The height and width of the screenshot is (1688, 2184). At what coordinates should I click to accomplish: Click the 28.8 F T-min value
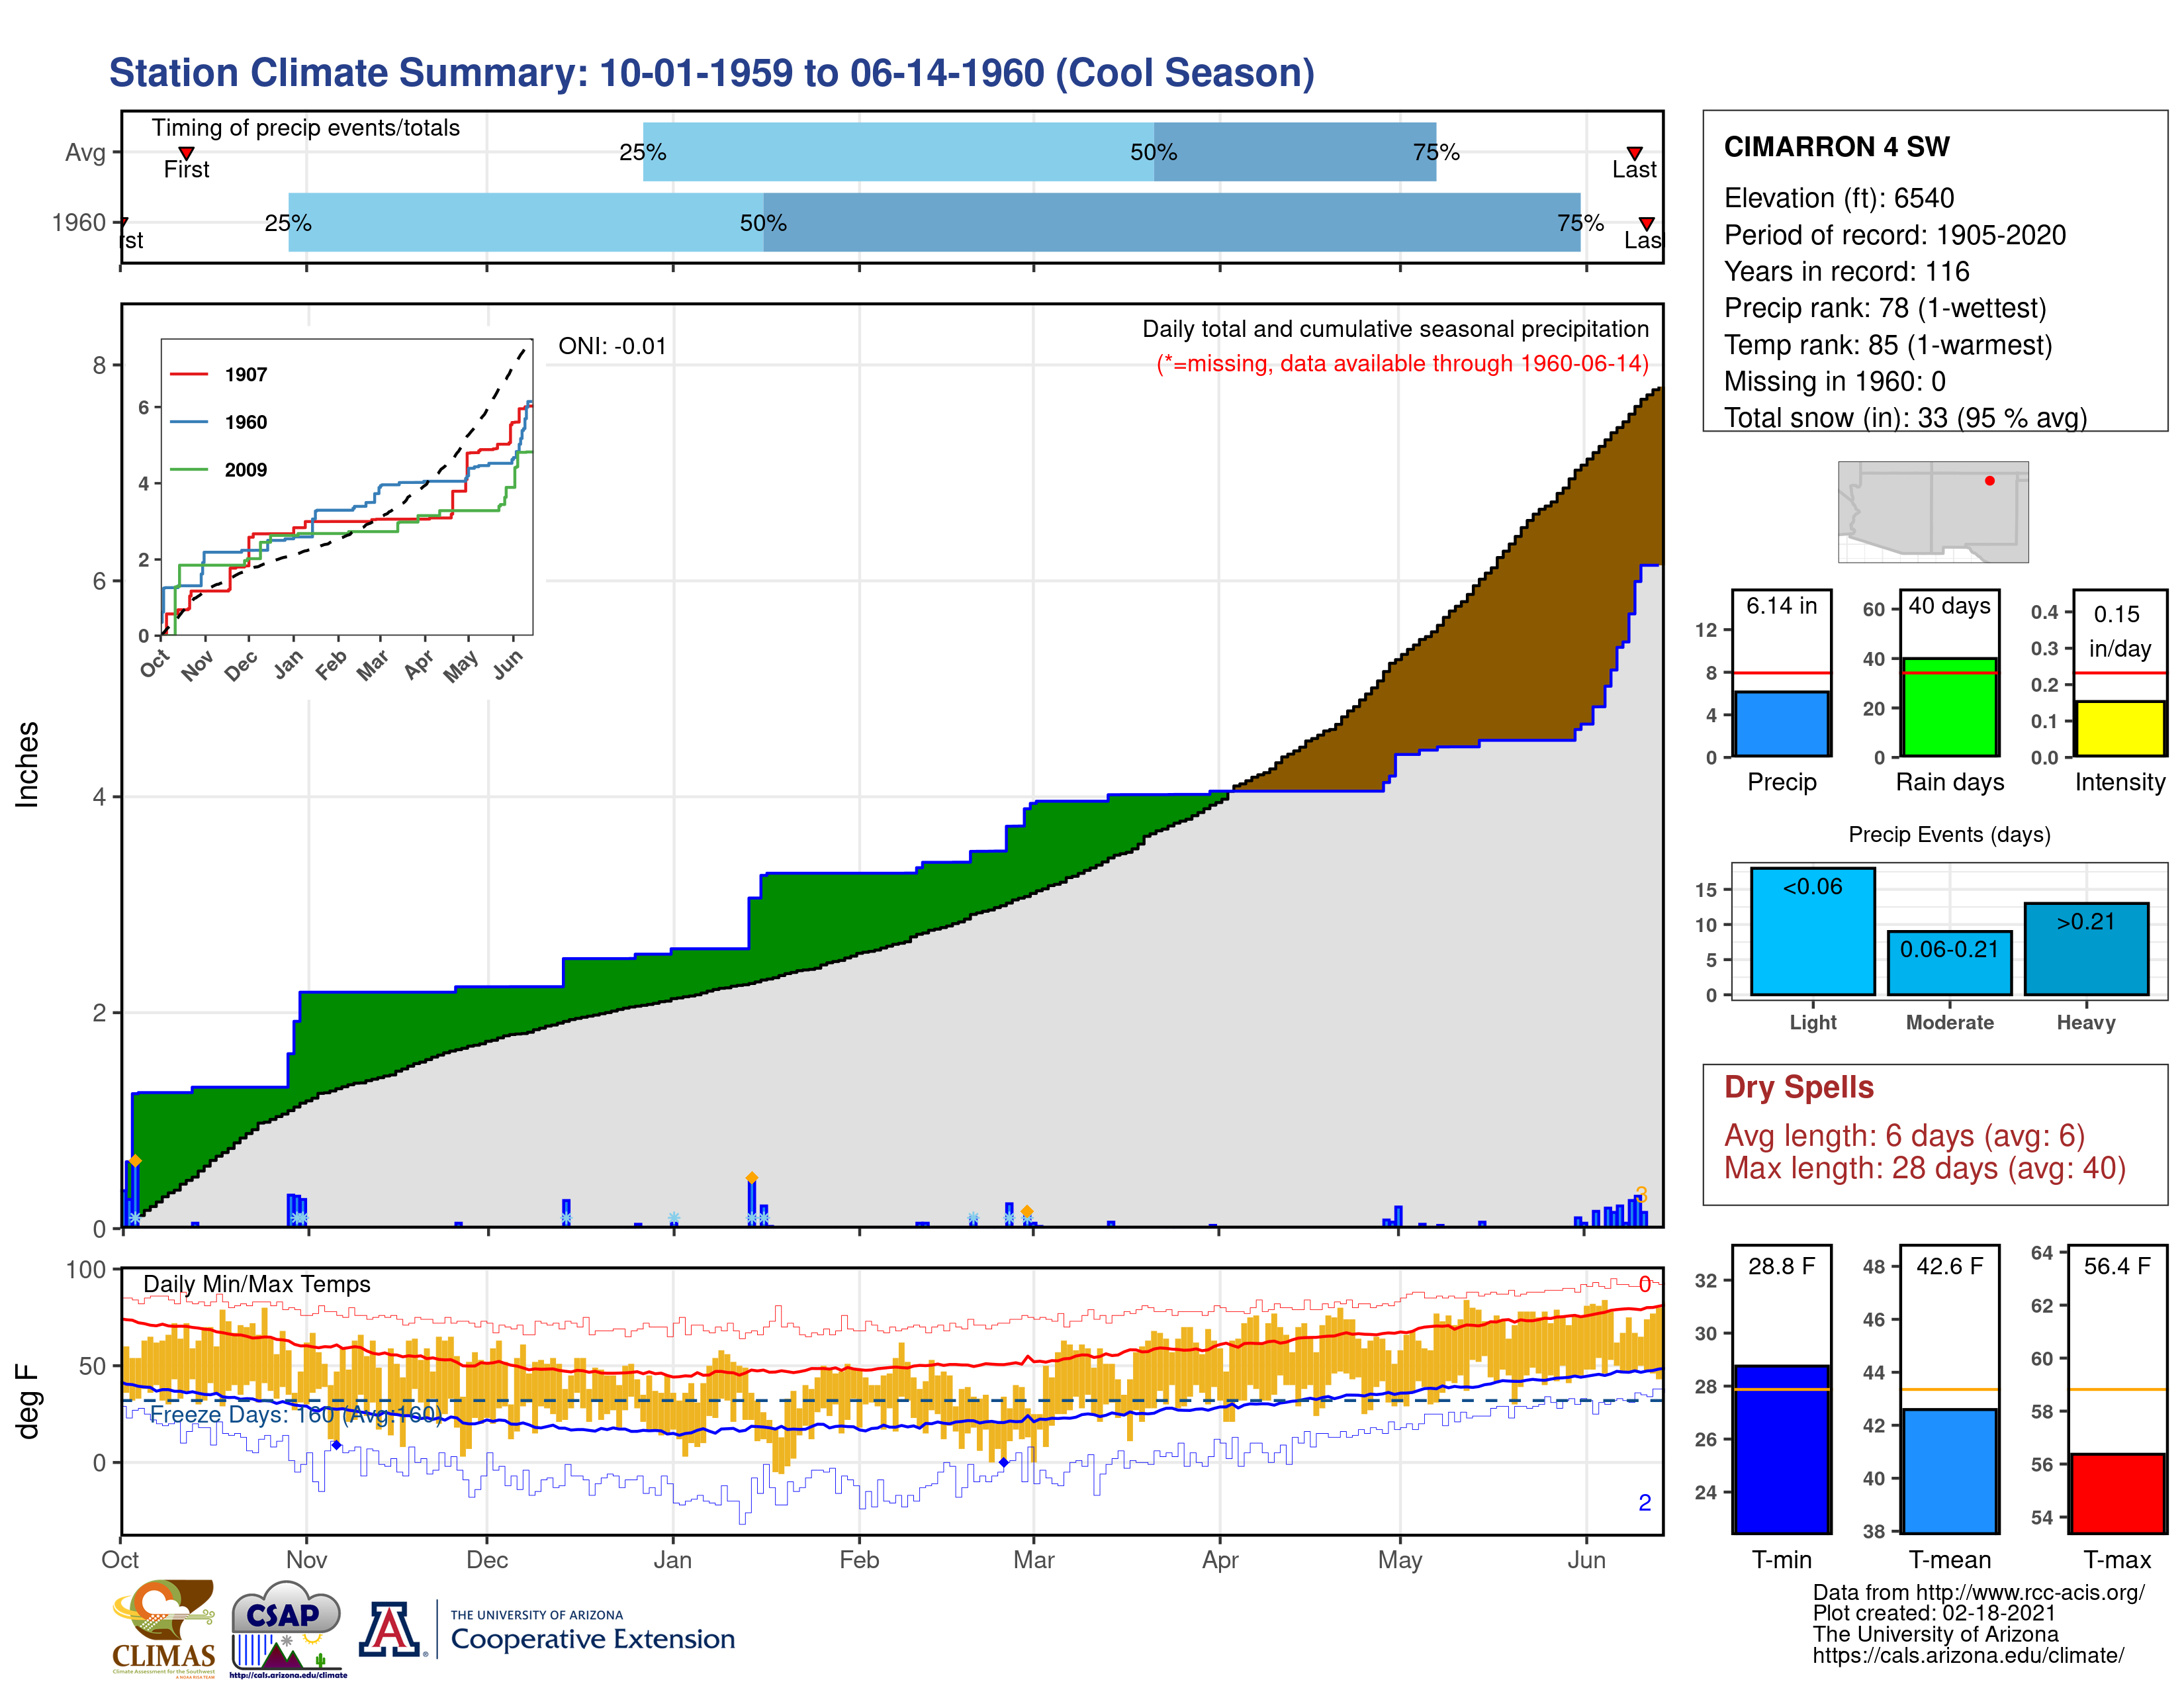1781,1266
